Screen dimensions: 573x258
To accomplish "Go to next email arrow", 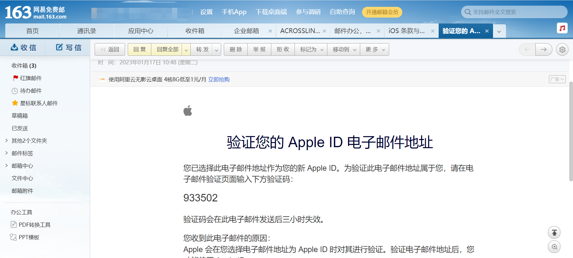I will click(544, 49).
